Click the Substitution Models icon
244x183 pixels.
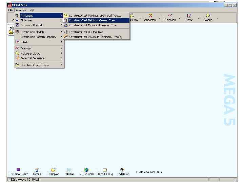(x=17, y=32)
